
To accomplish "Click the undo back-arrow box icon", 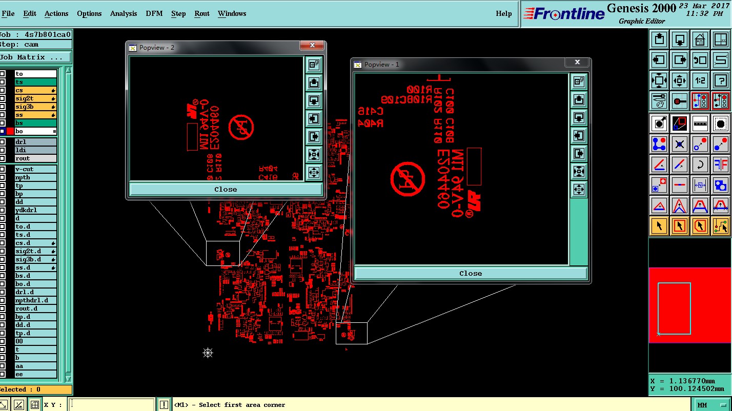I will pos(700,60).
